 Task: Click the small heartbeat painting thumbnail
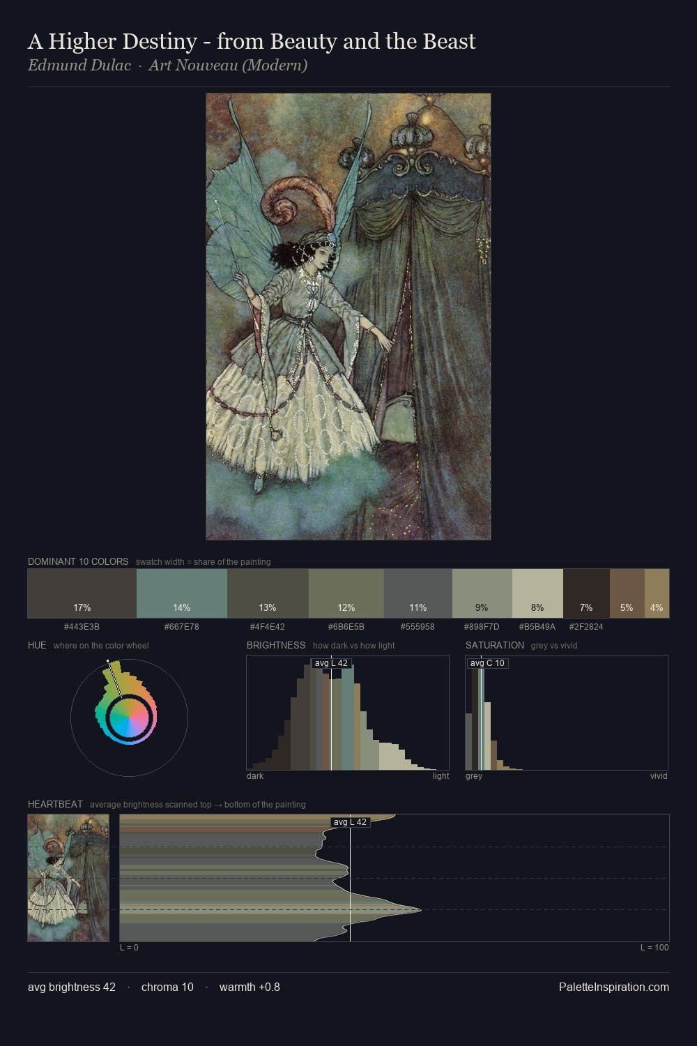click(x=68, y=878)
